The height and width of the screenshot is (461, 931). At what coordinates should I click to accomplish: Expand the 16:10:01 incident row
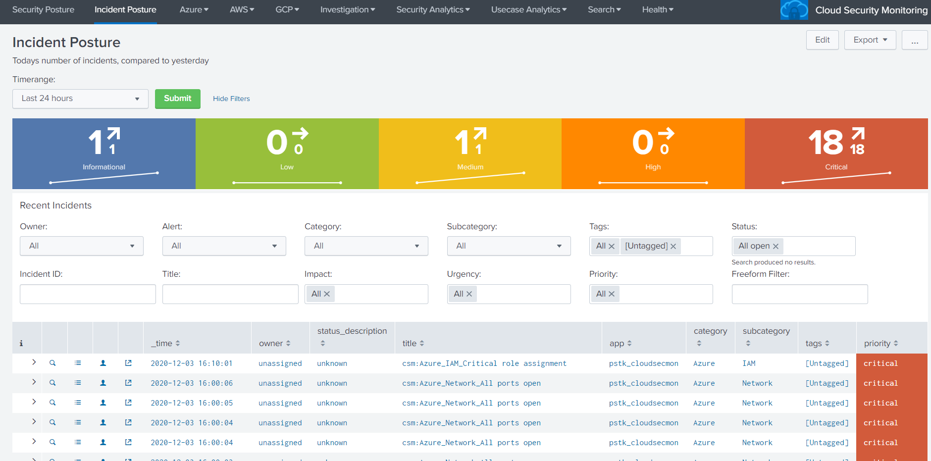pos(34,362)
